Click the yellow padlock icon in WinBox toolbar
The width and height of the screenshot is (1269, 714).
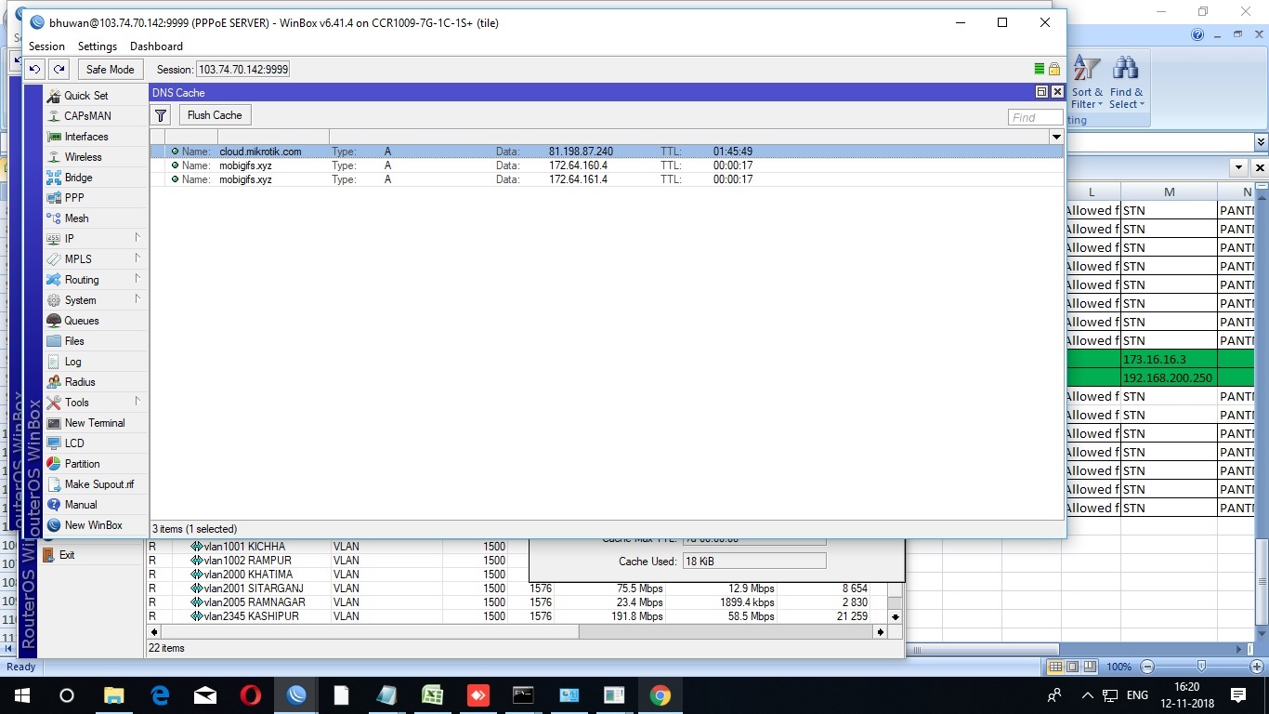(1054, 69)
